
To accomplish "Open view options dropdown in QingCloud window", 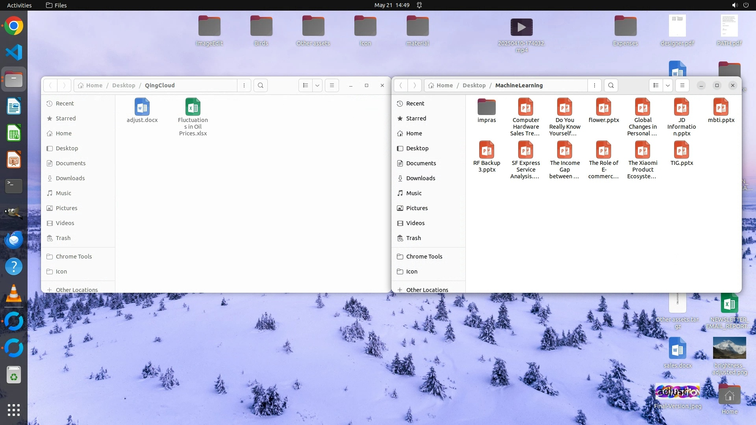I will point(317,85).
